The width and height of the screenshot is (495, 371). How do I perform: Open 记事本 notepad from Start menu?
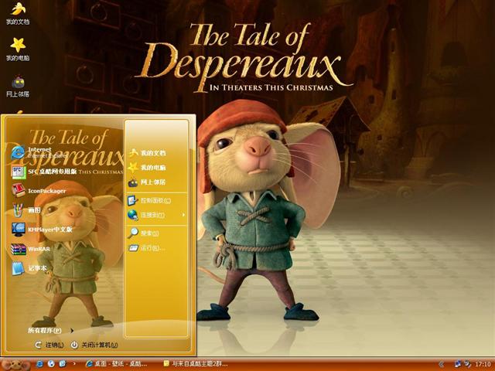[29, 268]
